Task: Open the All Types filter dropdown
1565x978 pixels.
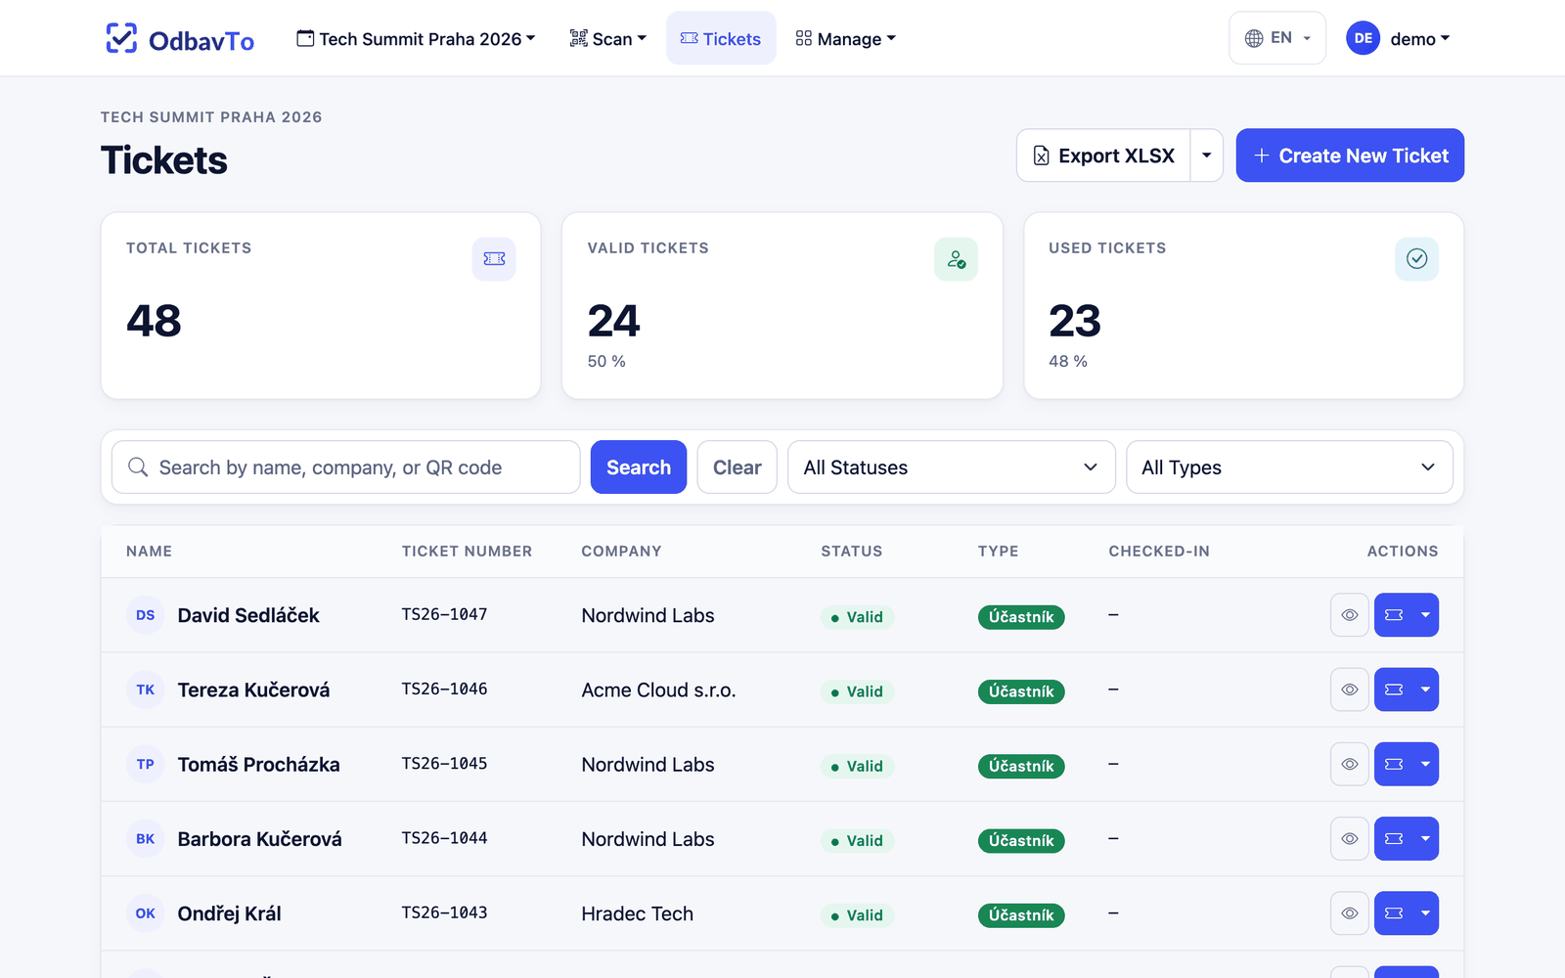Action: point(1289,467)
